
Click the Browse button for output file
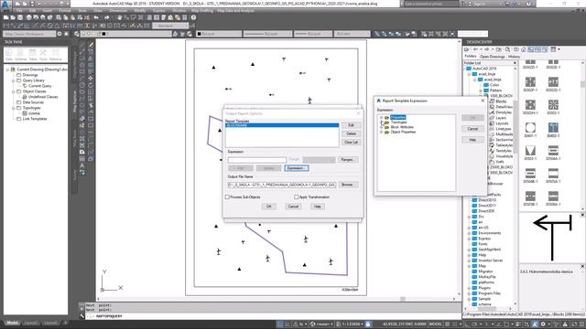pyautogui.click(x=347, y=185)
